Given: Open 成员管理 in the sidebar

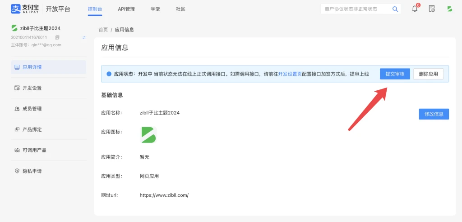Looking at the screenshot, I should [x=32, y=109].
